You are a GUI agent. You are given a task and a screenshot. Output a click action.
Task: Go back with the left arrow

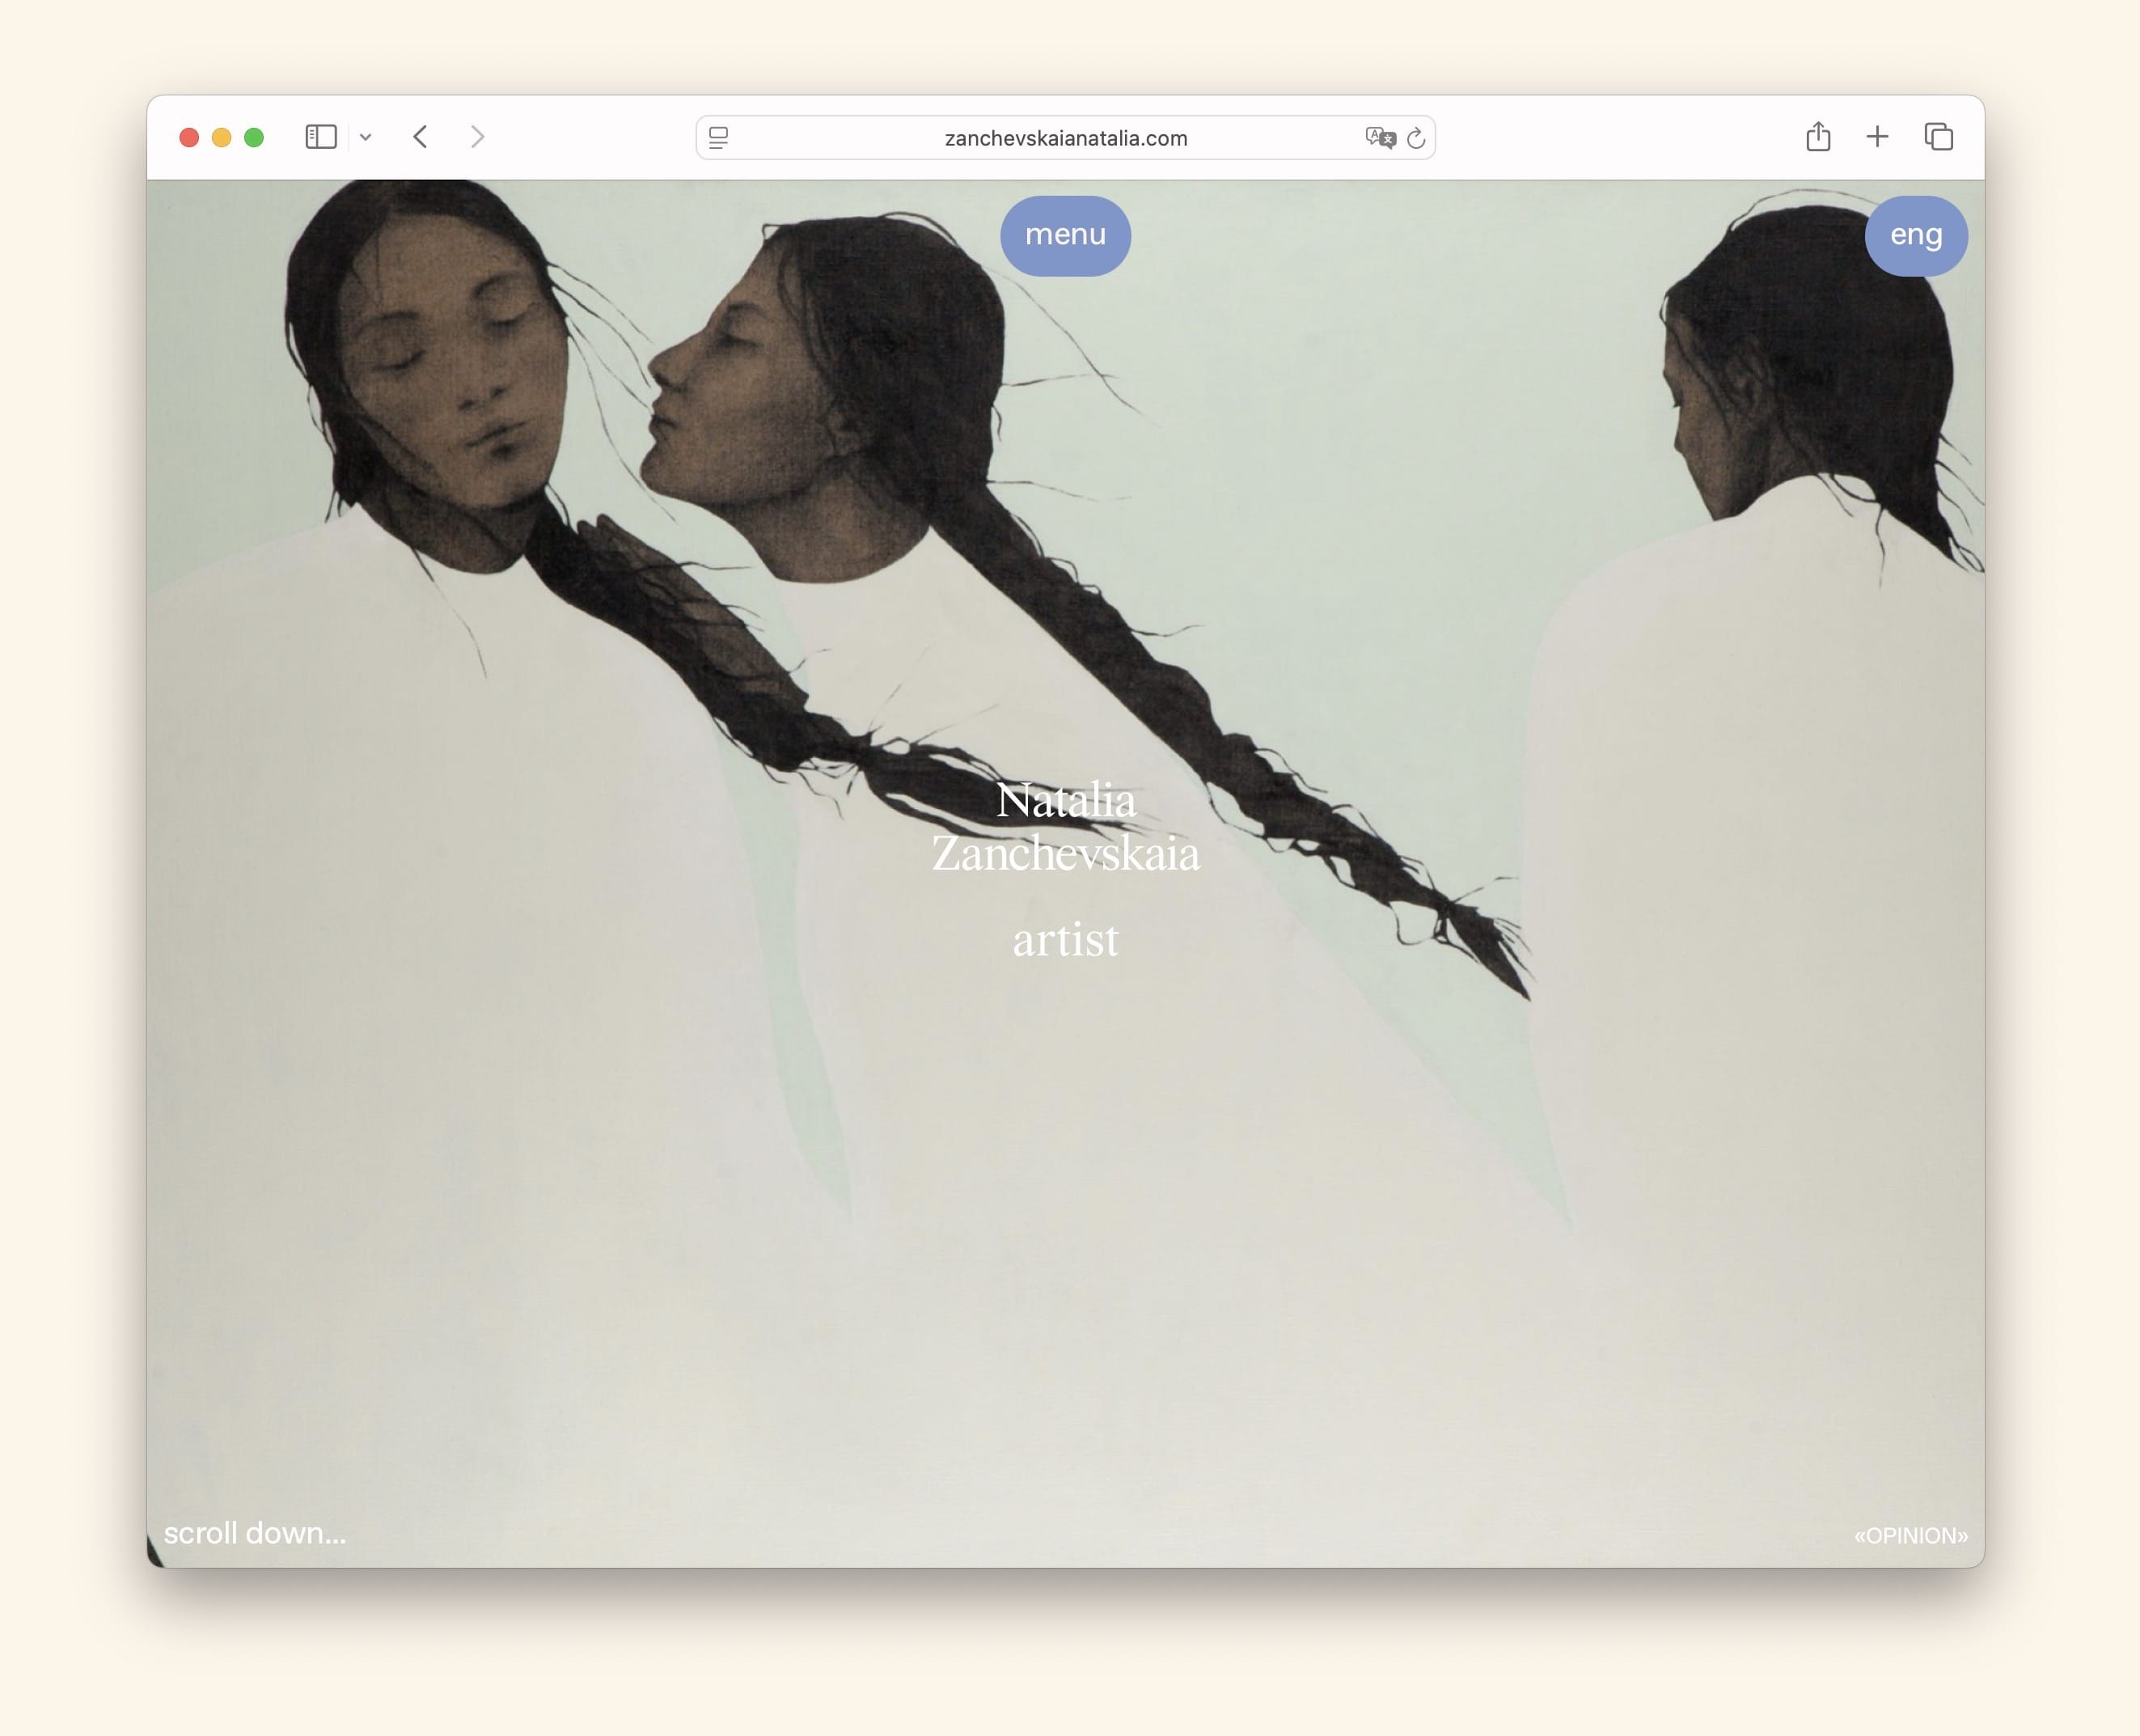click(421, 137)
